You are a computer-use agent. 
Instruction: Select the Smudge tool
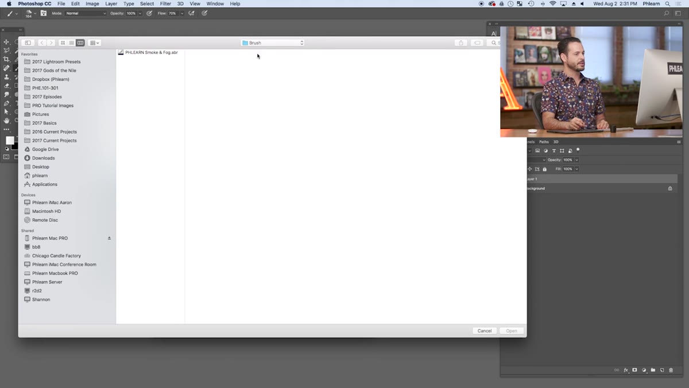coord(6,94)
